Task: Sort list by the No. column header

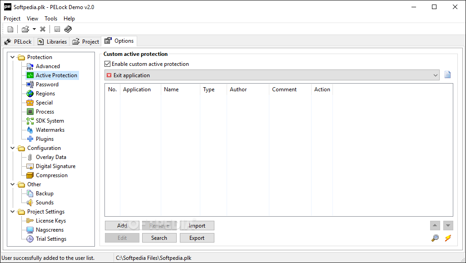Action: point(112,89)
